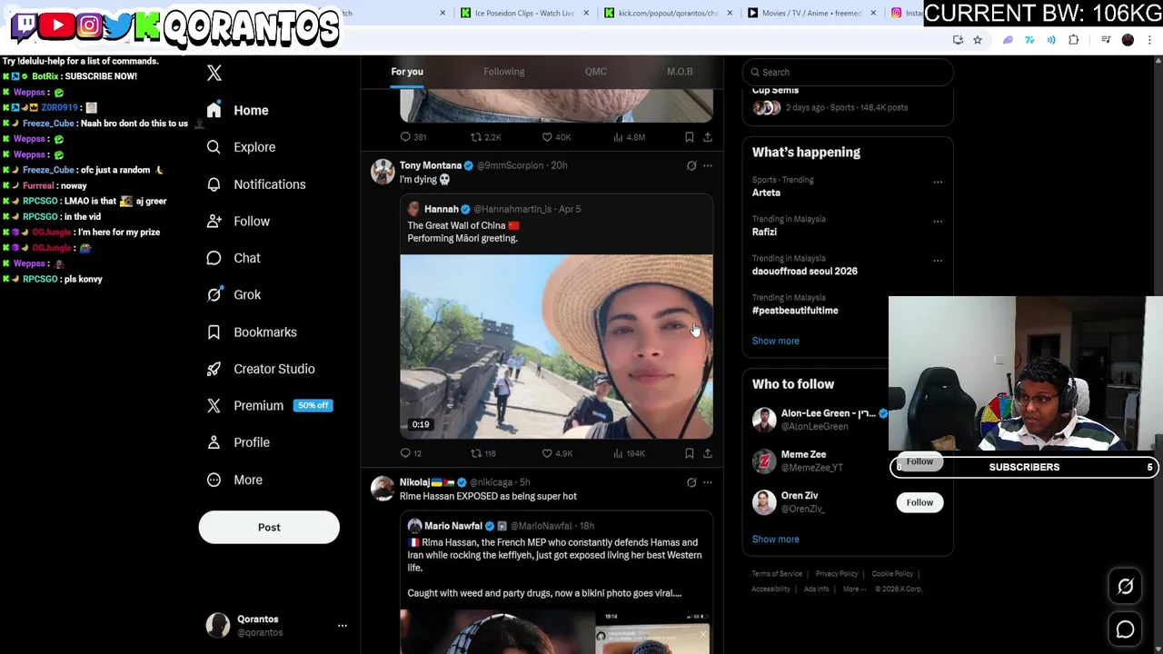The width and height of the screenshot is (1163, 654).
Task: View the 4.8M views analytics icon
Action: click(618, 137)
